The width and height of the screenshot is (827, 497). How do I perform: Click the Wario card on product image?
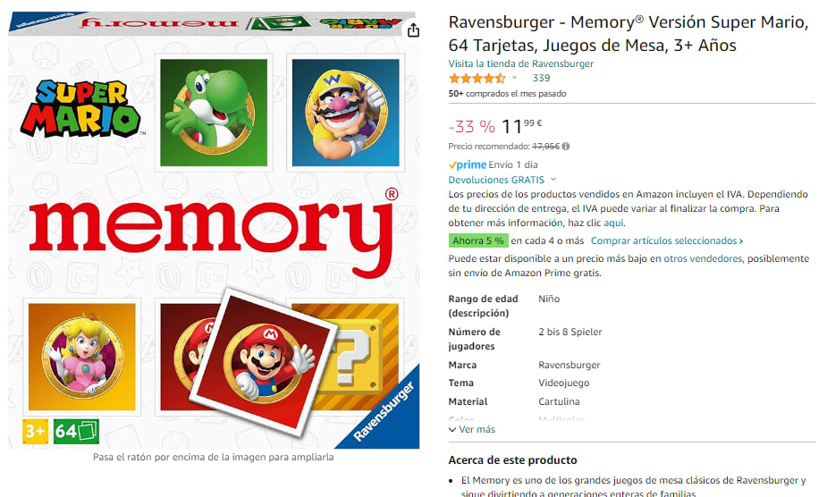345,113
